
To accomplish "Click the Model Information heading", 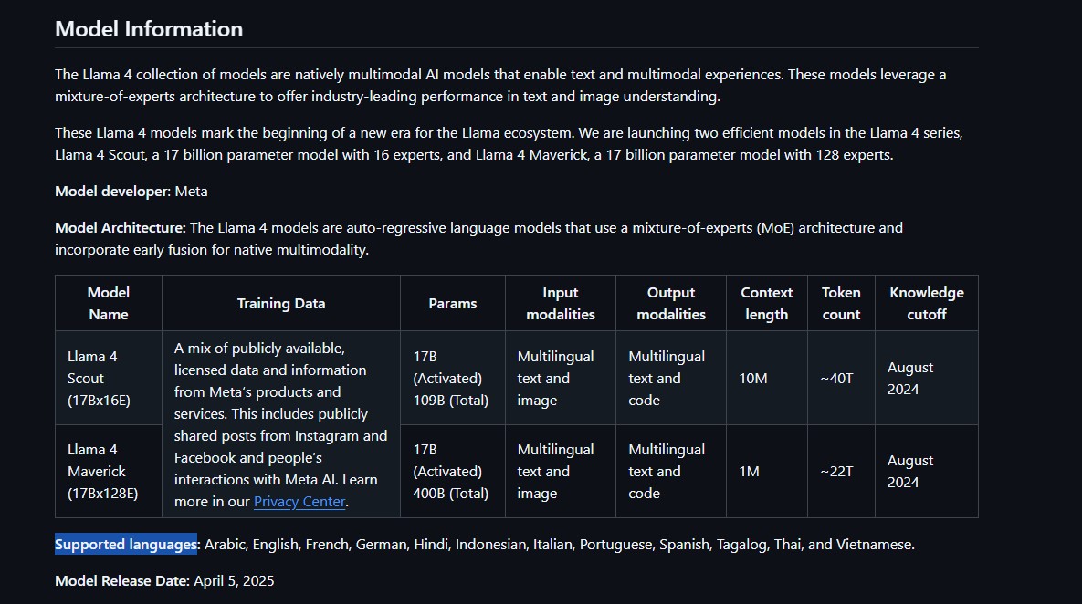I will coord(148,29).
